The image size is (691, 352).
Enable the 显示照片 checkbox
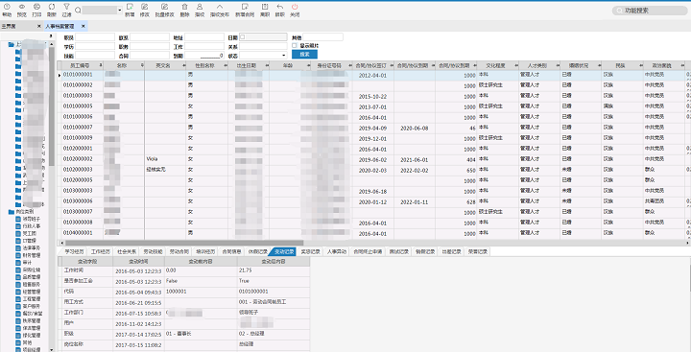pos(295,45)
